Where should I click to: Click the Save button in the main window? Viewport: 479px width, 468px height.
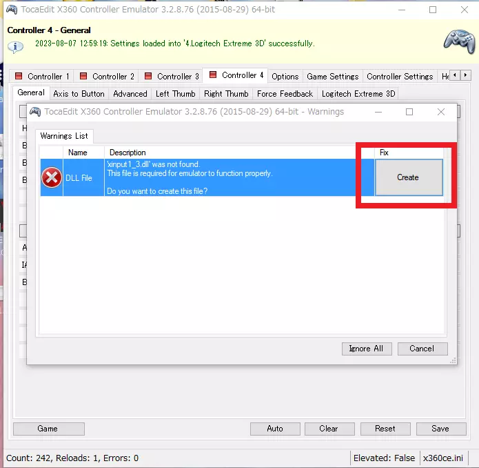441,429
